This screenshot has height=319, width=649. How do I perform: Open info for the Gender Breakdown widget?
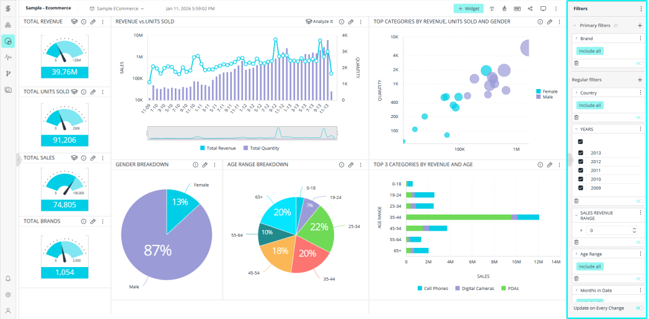[195, 165]
